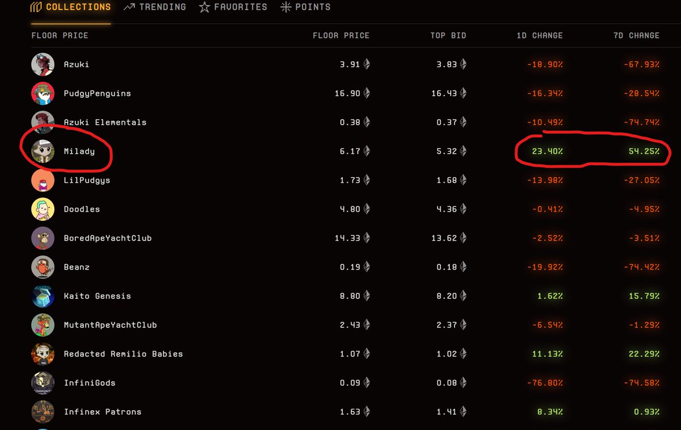
Task: Click LilPudgys top bid 1.68
Action: (x=447, y=180)
